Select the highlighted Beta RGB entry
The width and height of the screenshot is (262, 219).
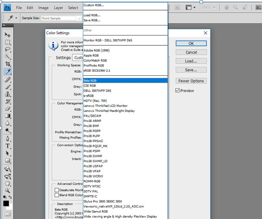coord(126,80)
